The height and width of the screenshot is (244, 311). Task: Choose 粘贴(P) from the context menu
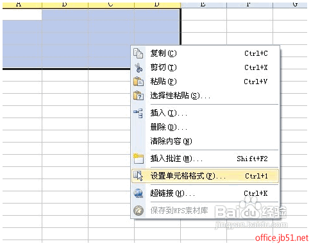click(x=205, y=82)
